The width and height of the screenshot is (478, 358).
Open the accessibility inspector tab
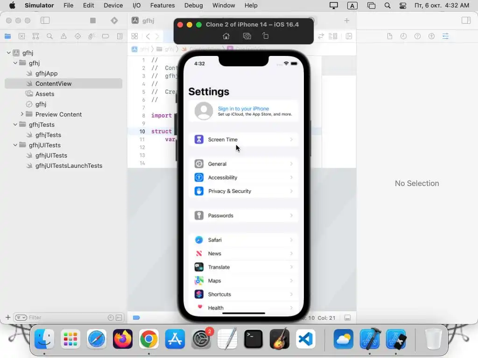pos(431,36)
